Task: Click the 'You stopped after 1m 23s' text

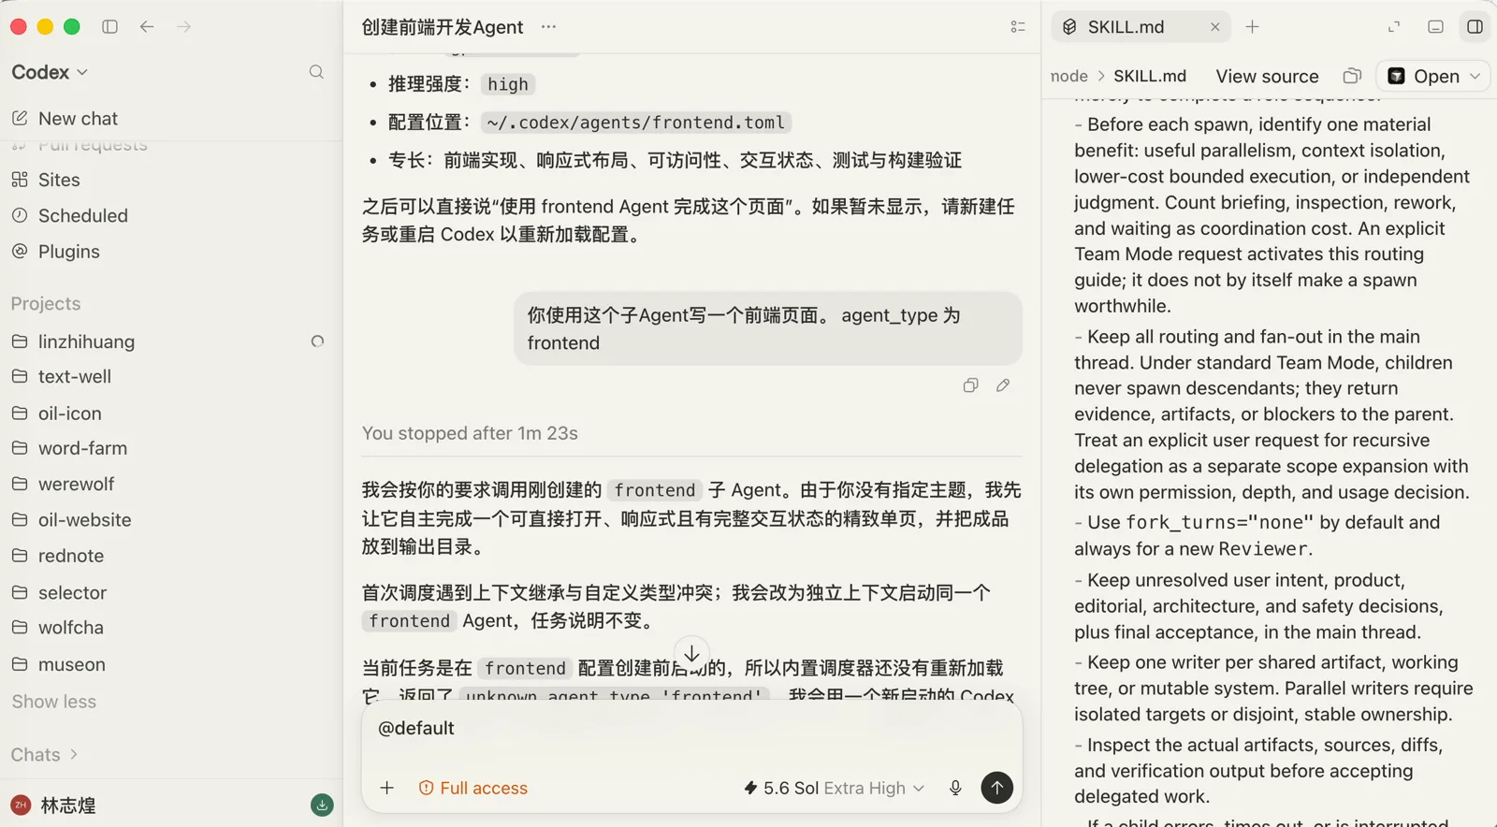Action: [x=470, y=433]
